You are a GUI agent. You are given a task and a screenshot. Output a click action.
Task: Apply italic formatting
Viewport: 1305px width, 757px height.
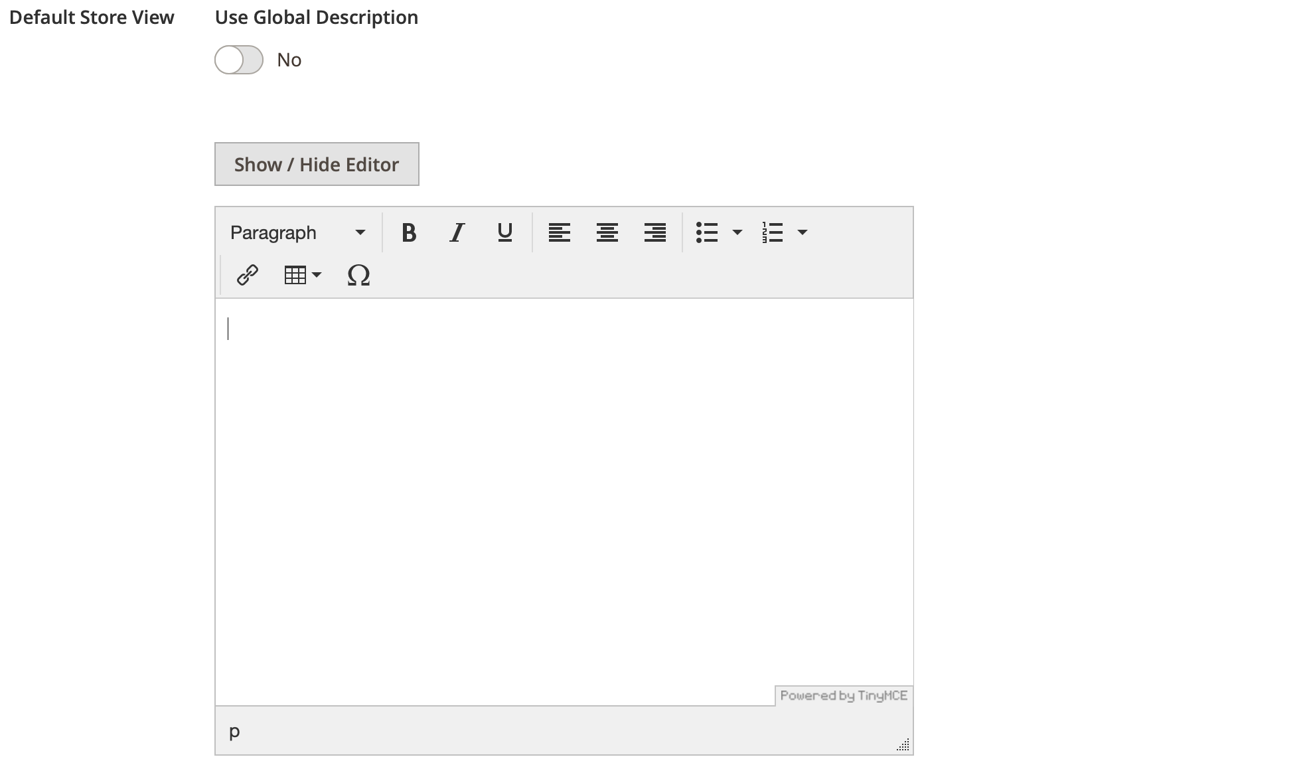[x=457, y=232]
